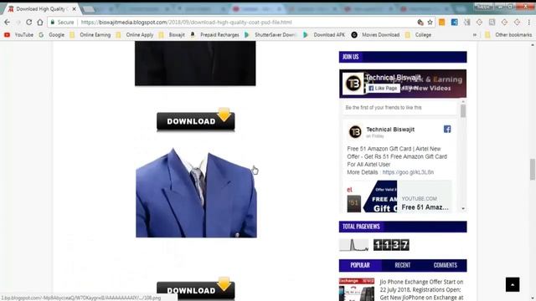Click the TB logo in Facebook banner

[x=353, y=83]
